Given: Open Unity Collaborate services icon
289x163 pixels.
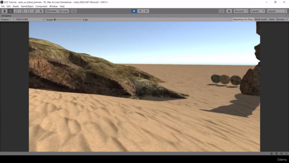Looking at the screenshot, I should pyautogui.click(x=222, y=11).
